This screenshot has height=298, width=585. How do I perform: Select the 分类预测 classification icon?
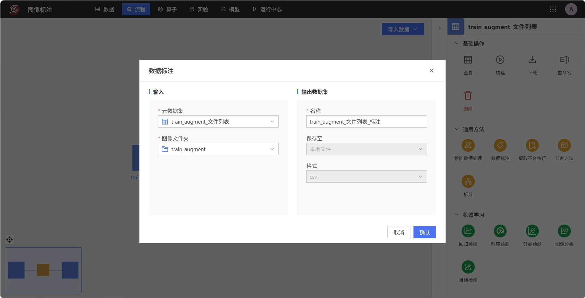532,231
